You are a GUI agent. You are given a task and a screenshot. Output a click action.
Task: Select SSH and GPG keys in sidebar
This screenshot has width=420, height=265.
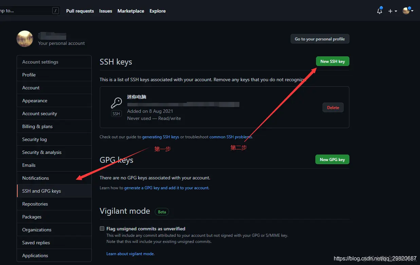point(54,191)
